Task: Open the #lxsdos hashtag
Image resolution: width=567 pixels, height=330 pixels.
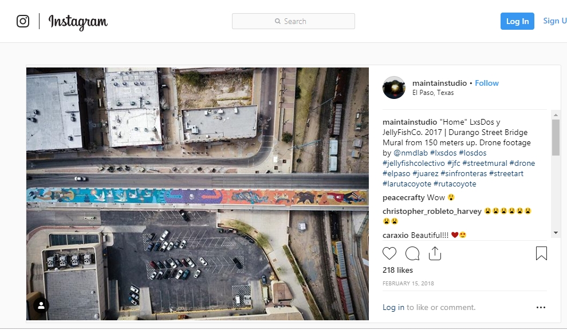Action: 443,153
